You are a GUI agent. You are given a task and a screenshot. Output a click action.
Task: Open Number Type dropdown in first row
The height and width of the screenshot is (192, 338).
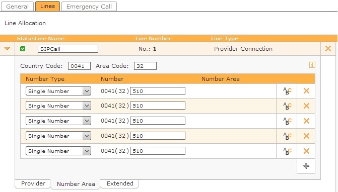(x=58, y=91)
